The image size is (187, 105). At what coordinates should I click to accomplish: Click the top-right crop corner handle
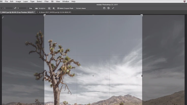142,15
